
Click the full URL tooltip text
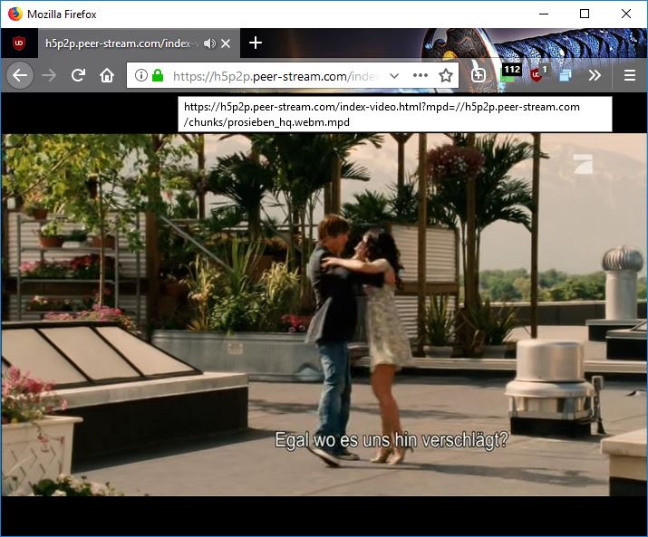click(x=382, y=114)
